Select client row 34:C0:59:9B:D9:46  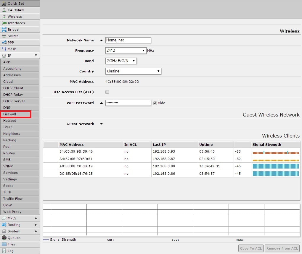pos(171,151)
